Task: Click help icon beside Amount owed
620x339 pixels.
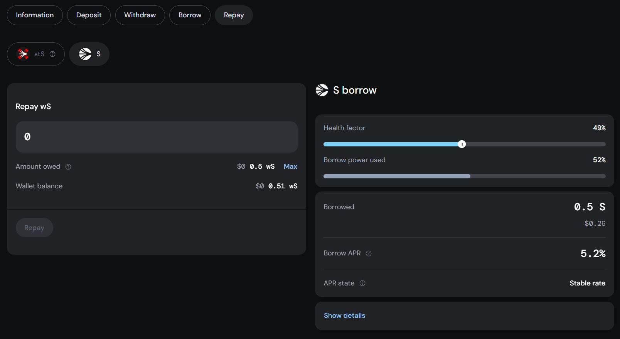Action: pos(68,167)
